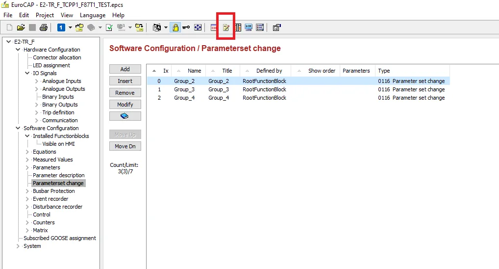This screenshot has width=499, height=269.
Task: Select Parameter description tree item
Action: (x=58, y=175)
